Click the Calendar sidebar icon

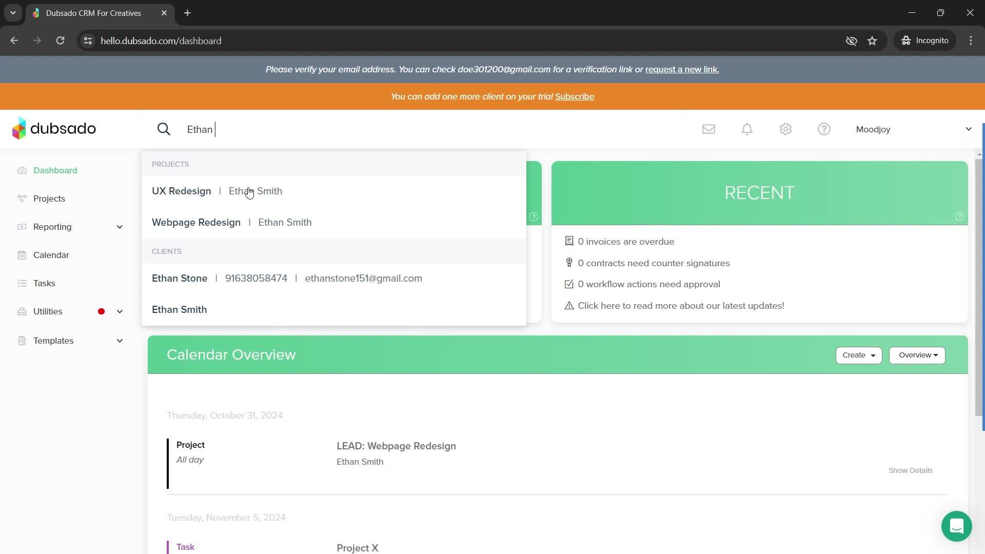tap(22, 255)
